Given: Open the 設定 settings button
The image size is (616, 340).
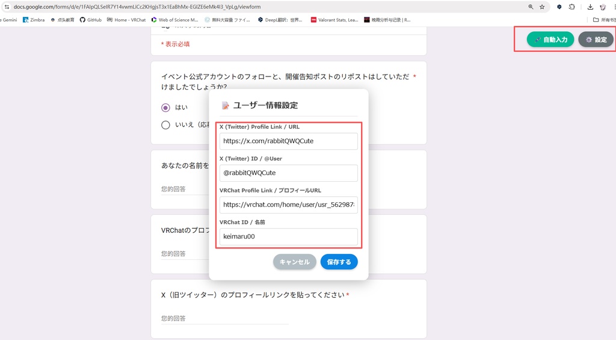Looking at the screenshot, I should pos(596,39).
